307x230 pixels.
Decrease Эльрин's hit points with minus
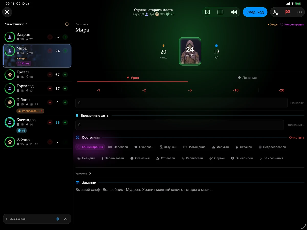50,37
